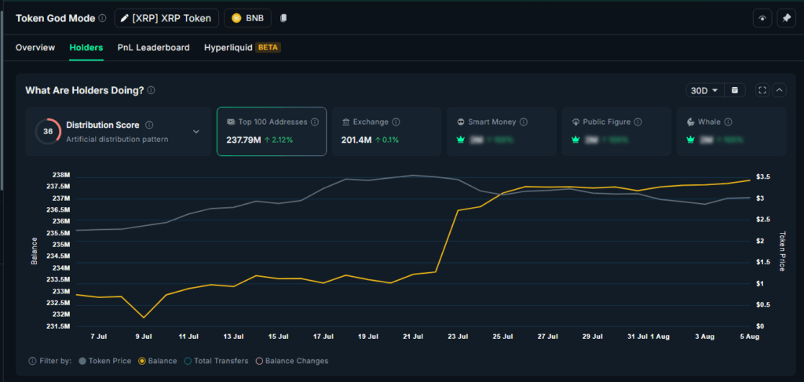Enable the Balance Changes chart filter
The height and width of the screenshot is (382, 804).
coord(292,361)
